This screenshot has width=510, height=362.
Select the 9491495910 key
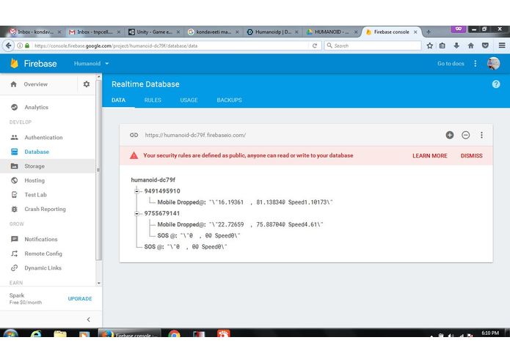tap(162, 191)
